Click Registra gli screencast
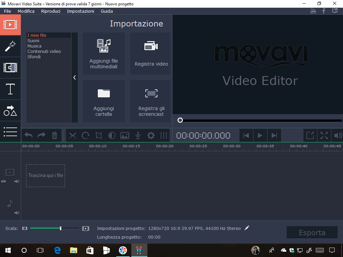Screen dimensions: 343x257 tap(151, 101)
